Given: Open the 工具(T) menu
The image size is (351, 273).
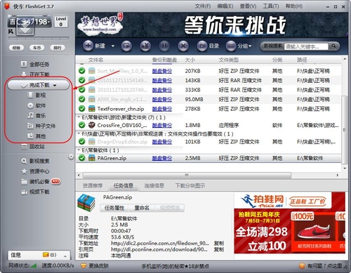Looking at the screenshot, I should tap(271, 6).
